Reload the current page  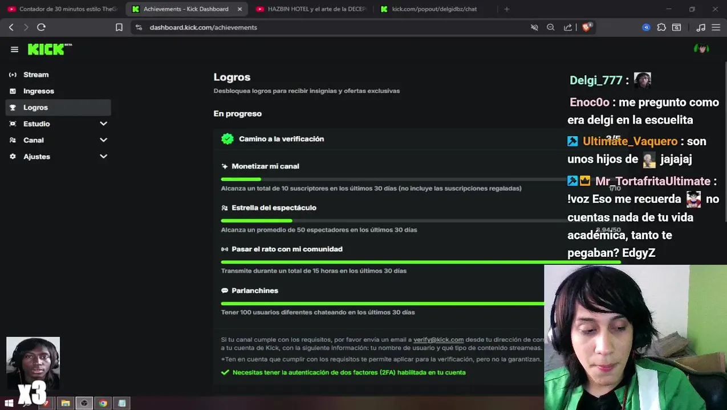click(x=41, y=27)
